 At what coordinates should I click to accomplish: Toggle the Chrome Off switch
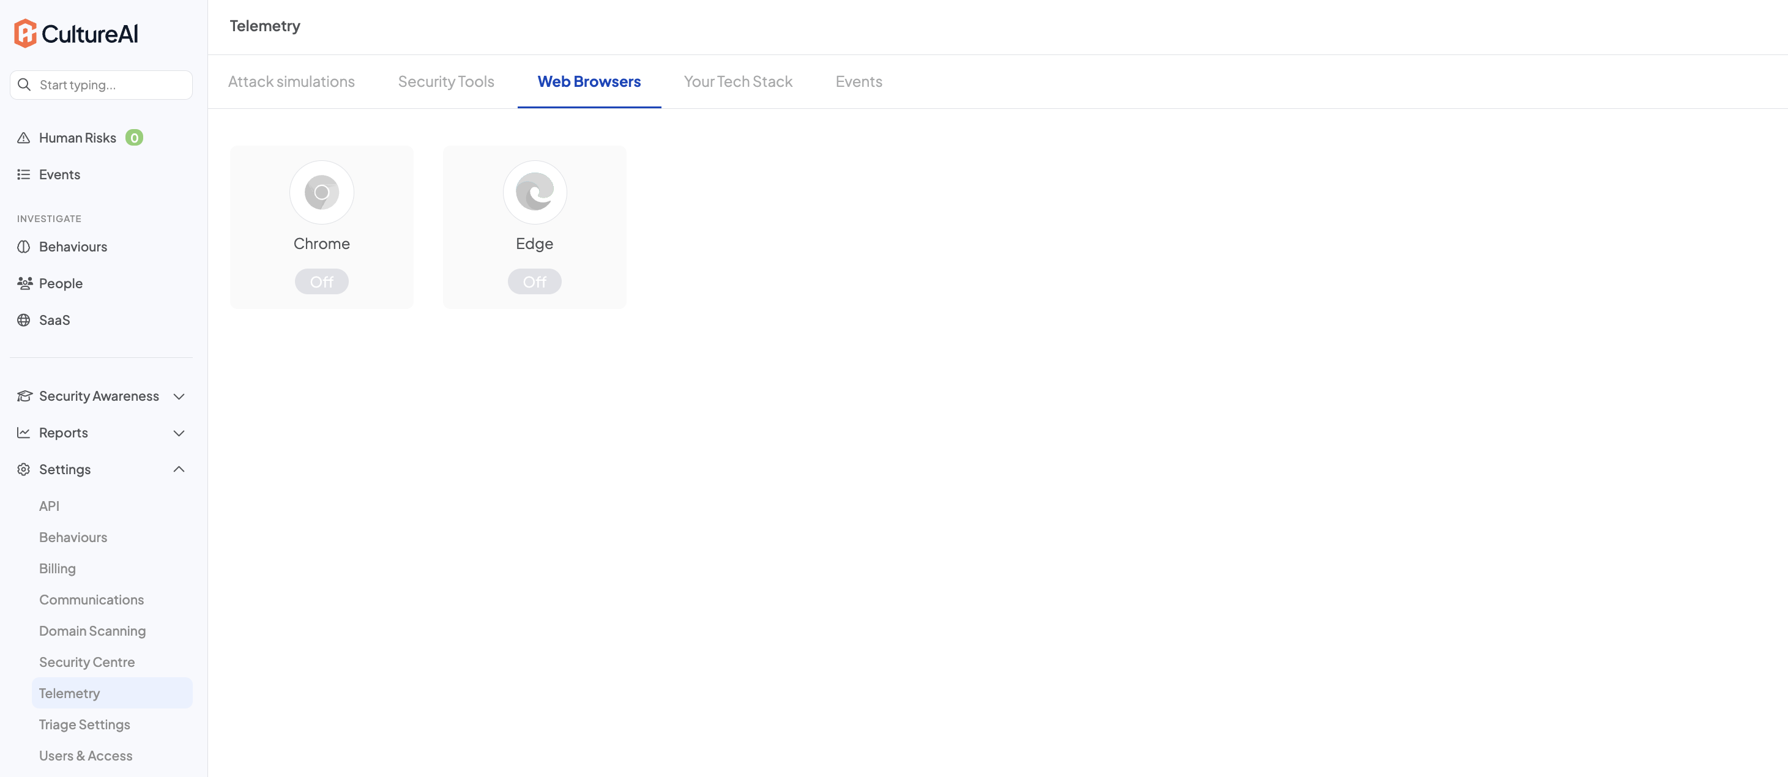[x=321, y=281]
